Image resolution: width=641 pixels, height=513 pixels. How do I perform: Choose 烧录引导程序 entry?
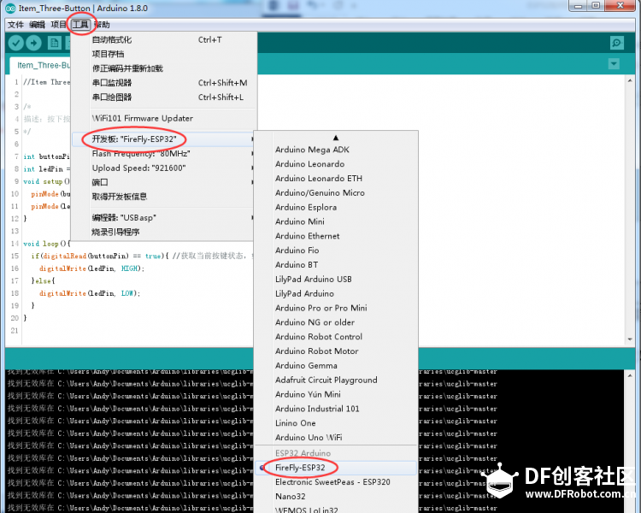163,232
